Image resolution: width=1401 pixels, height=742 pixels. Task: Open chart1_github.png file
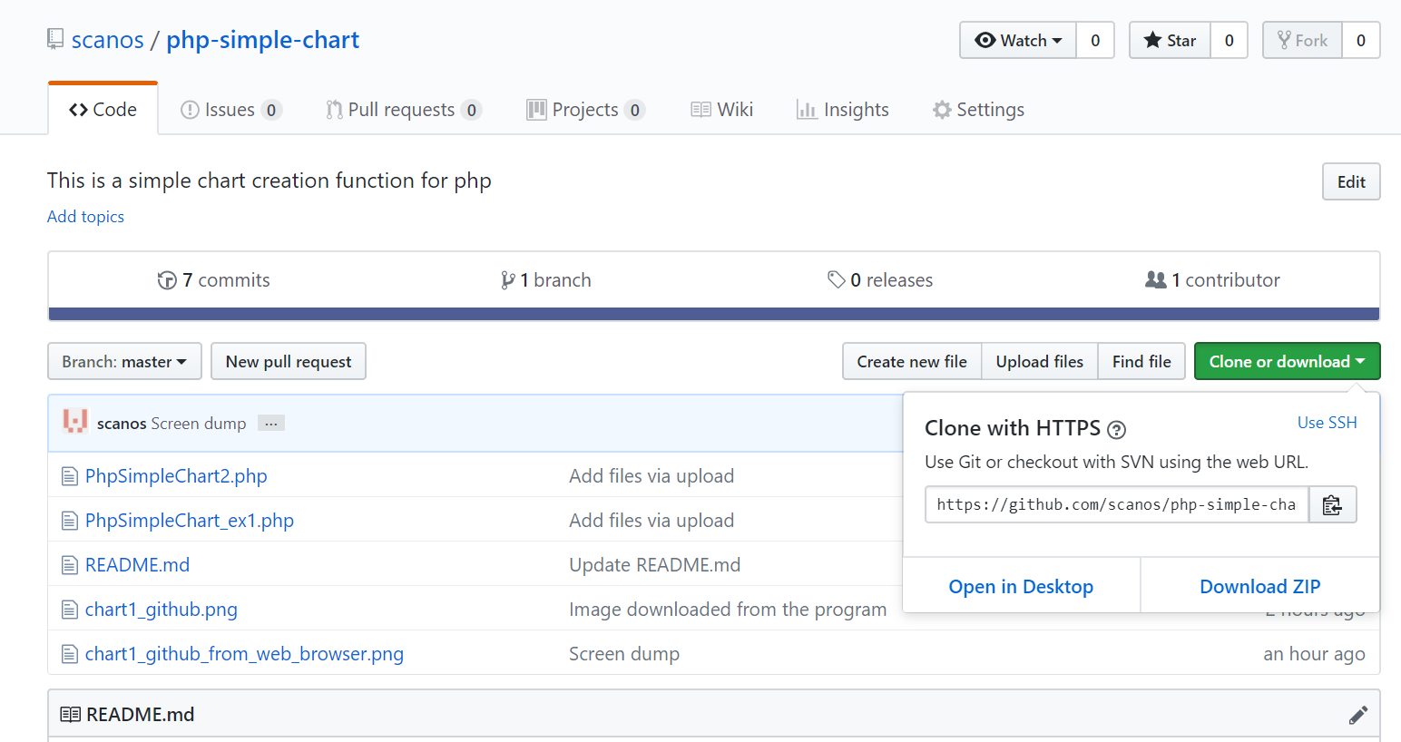click(162, 610)
